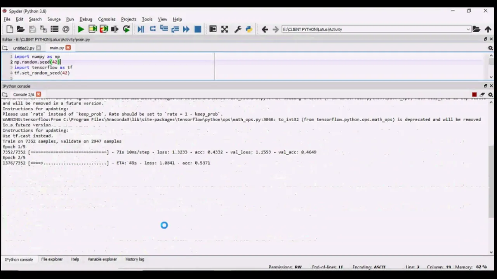This screenshot has height=279, width=497.
Task: Open the file list outline icon
Action: 54,29
